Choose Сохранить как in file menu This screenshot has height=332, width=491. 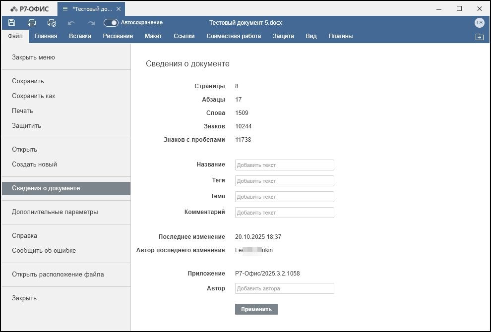(66, 96)
